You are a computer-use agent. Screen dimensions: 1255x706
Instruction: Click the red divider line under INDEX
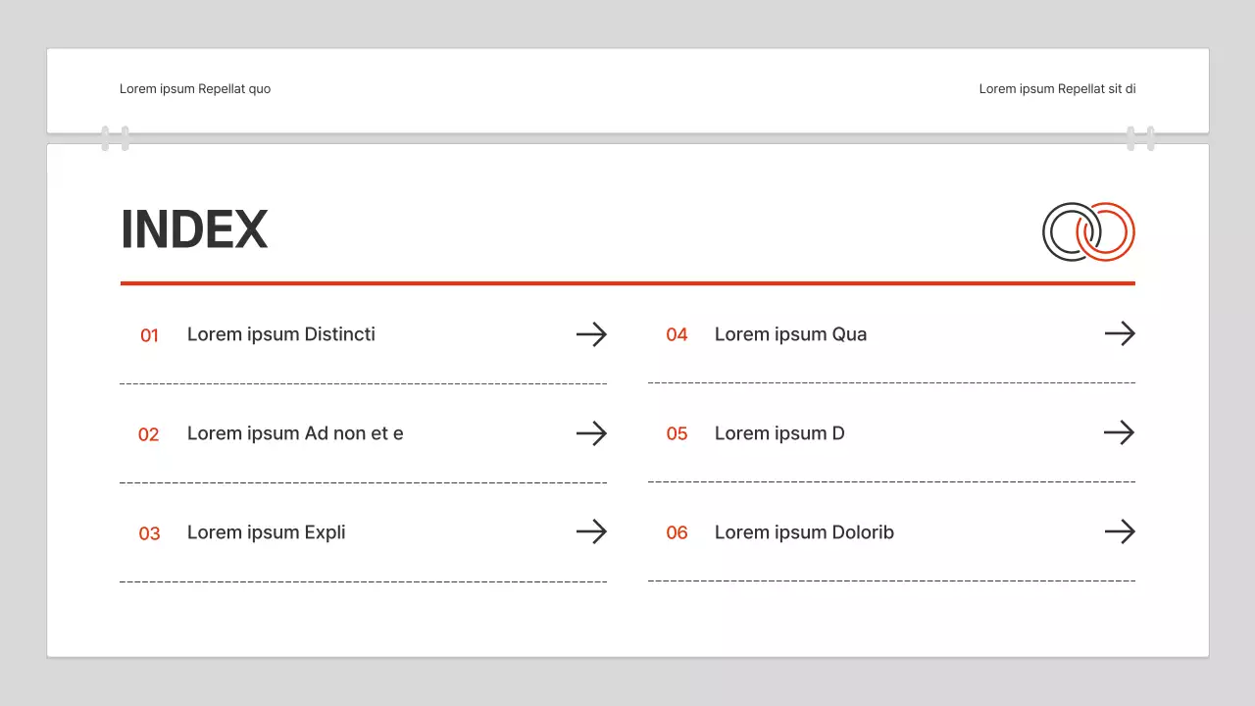click(627, 283)
